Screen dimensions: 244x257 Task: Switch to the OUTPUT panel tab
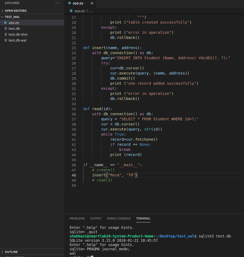coord(96,218)
